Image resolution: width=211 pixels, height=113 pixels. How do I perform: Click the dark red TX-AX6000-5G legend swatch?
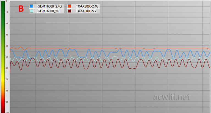[70, 11]
